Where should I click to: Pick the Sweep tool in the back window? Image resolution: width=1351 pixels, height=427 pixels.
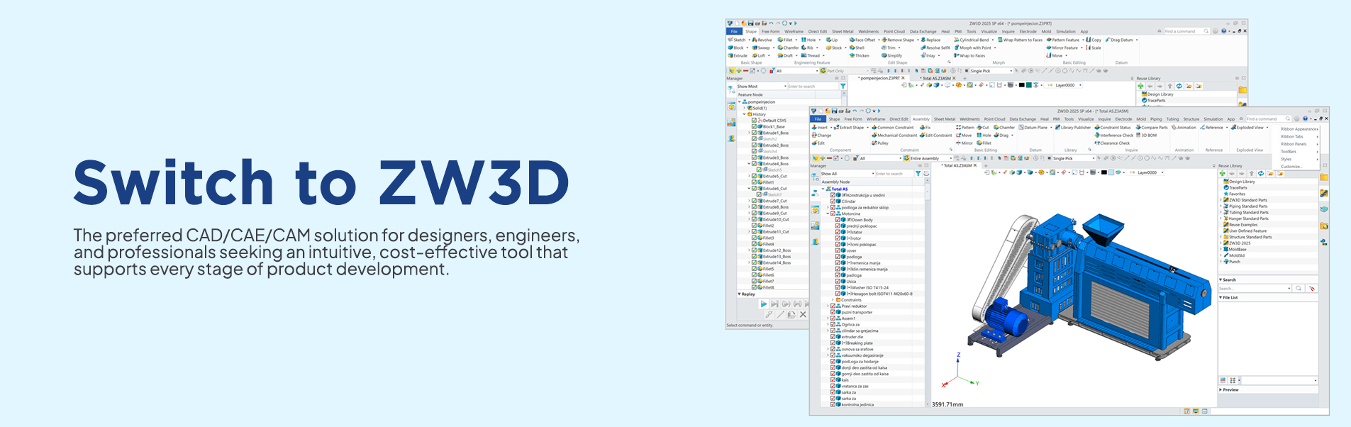coord(761,48)
